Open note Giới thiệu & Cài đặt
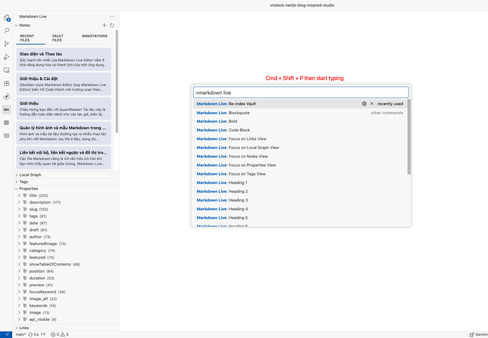This screenshot has width=488, height=338. pyautogui.click(x=64, y=84)
